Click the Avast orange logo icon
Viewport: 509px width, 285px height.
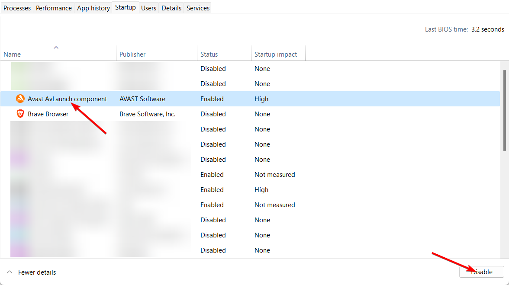pyautogui.click(x=20, y=99)
